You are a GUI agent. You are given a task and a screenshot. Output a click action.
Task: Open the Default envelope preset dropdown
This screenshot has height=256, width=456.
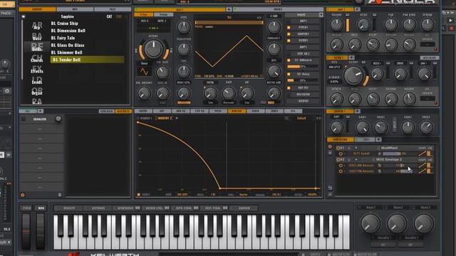[302, 118]
